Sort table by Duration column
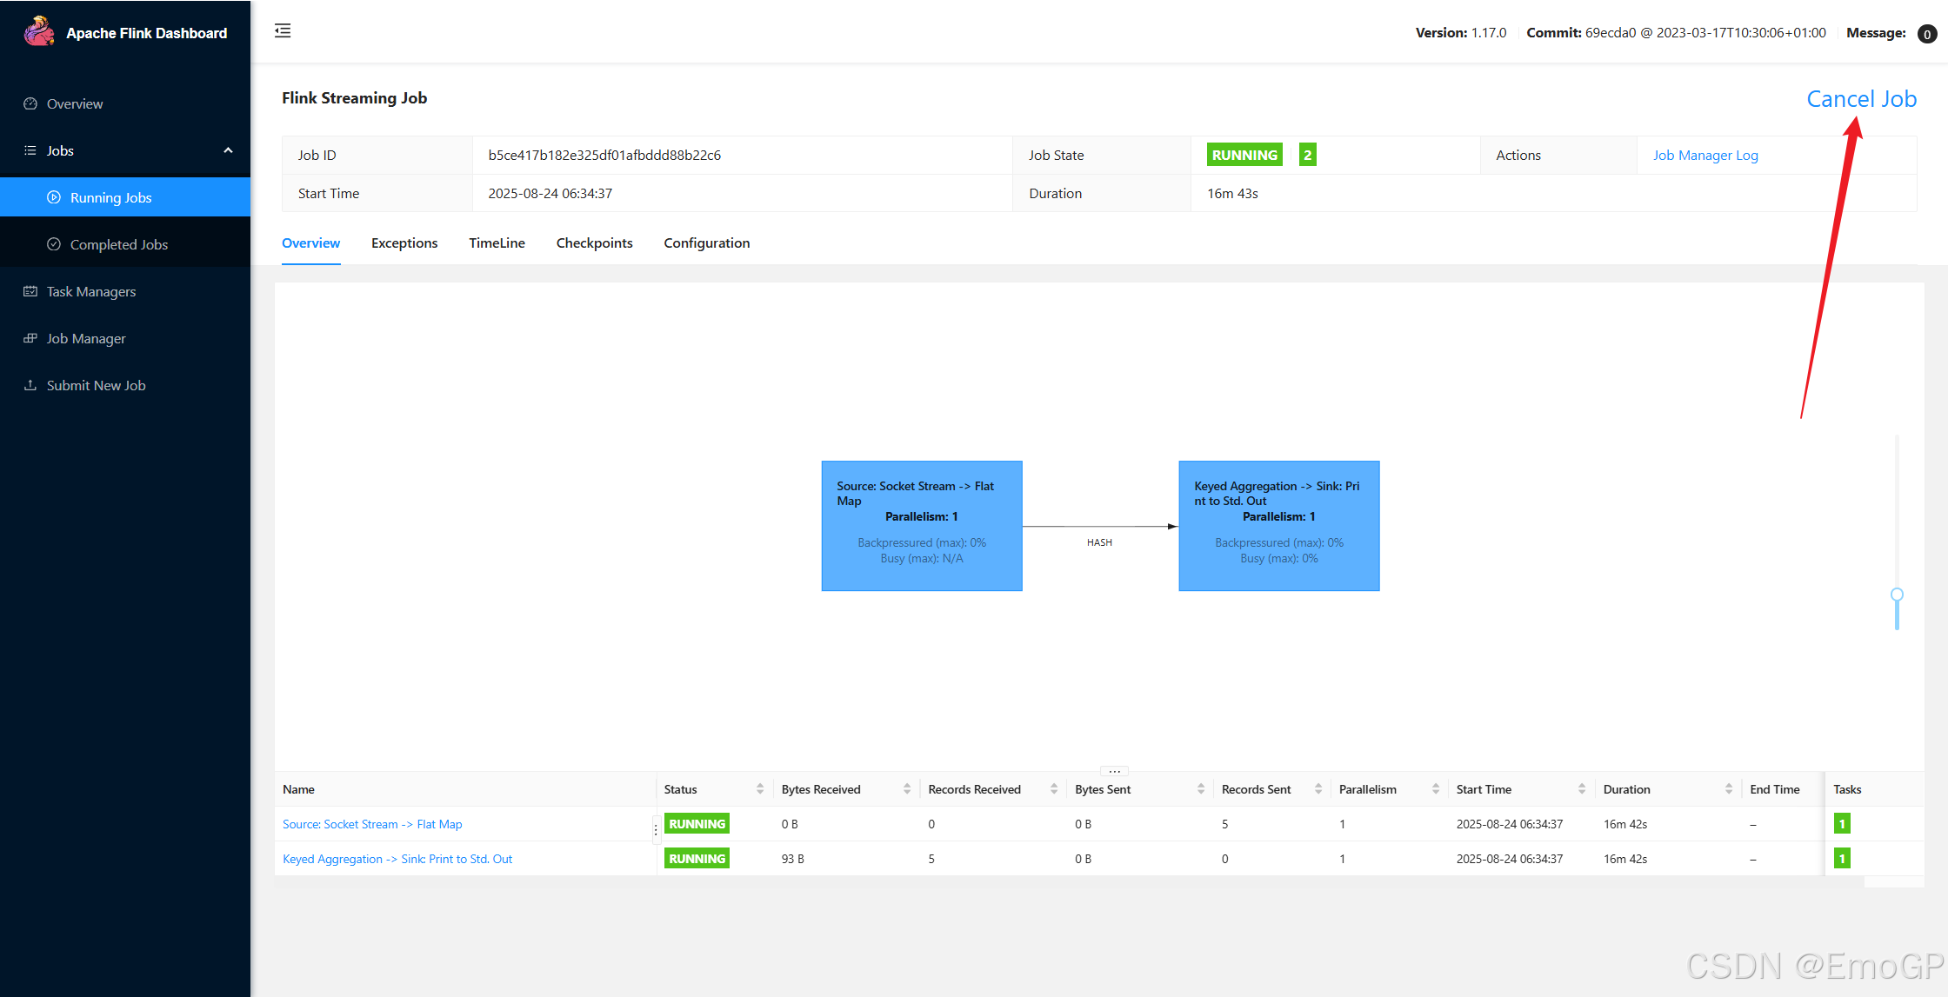The image size is (1948, 997). click(x=1729, y=789)
